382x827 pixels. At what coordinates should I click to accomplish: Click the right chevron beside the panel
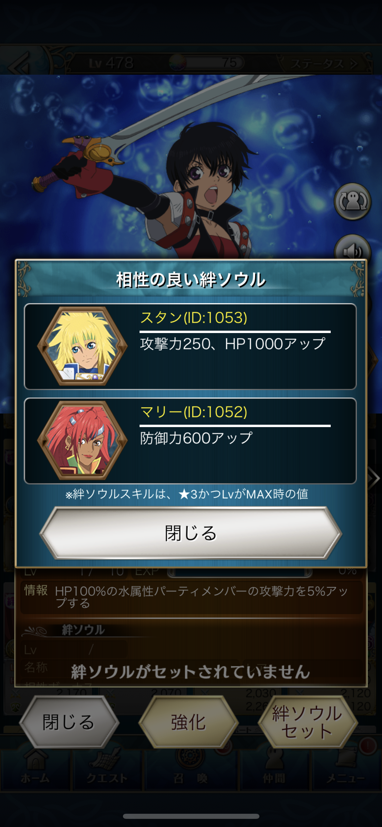click(x=374, y=478)
